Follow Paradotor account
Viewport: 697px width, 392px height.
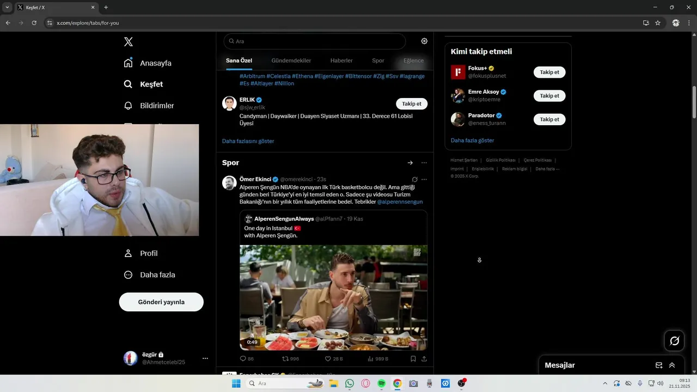[549, 119]
